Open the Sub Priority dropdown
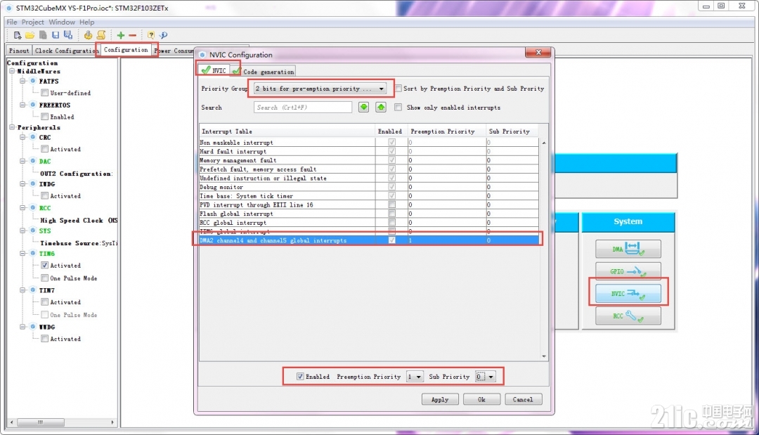Screen dimensions: 759x435 (486, 377)
